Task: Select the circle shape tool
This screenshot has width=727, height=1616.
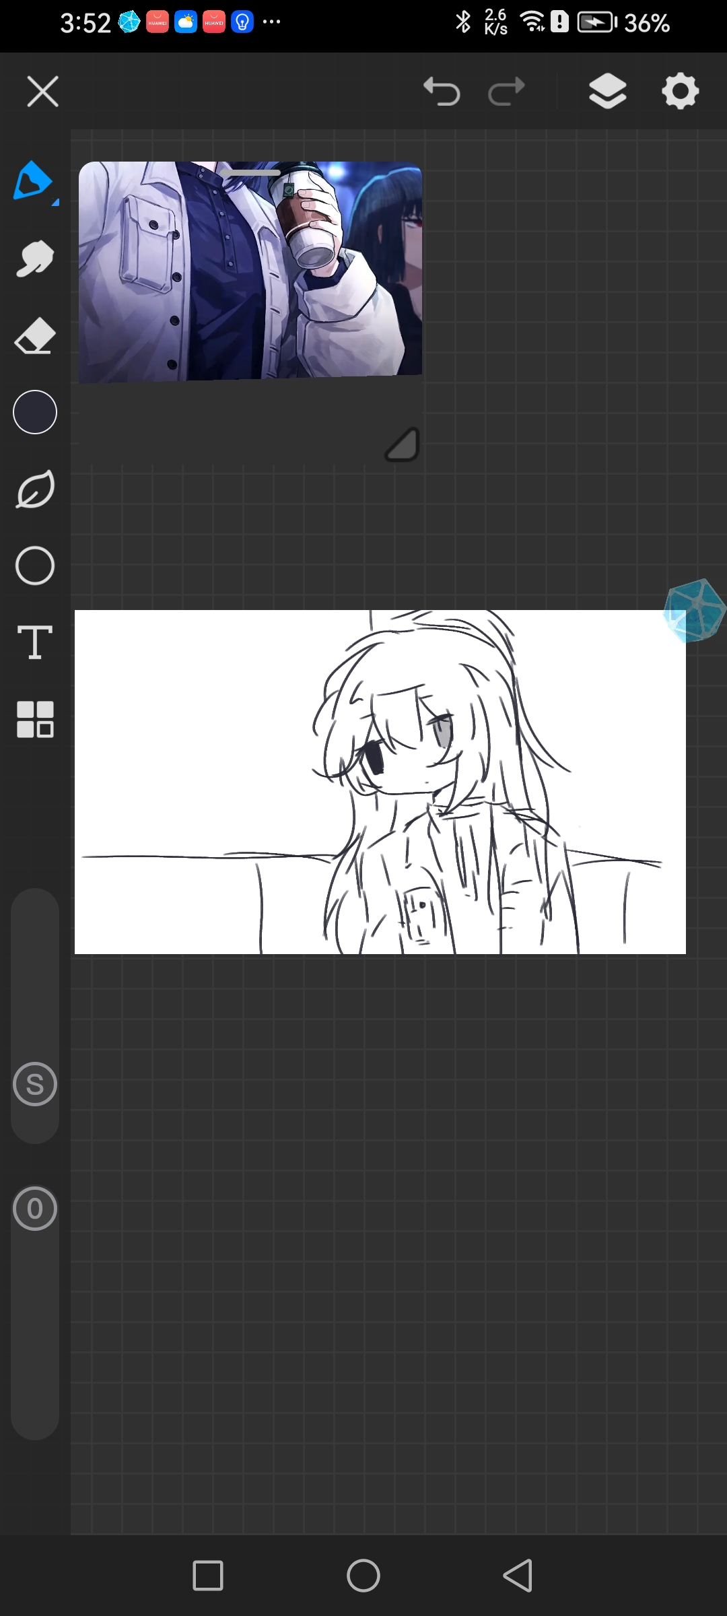Action: tap(35, 566)
